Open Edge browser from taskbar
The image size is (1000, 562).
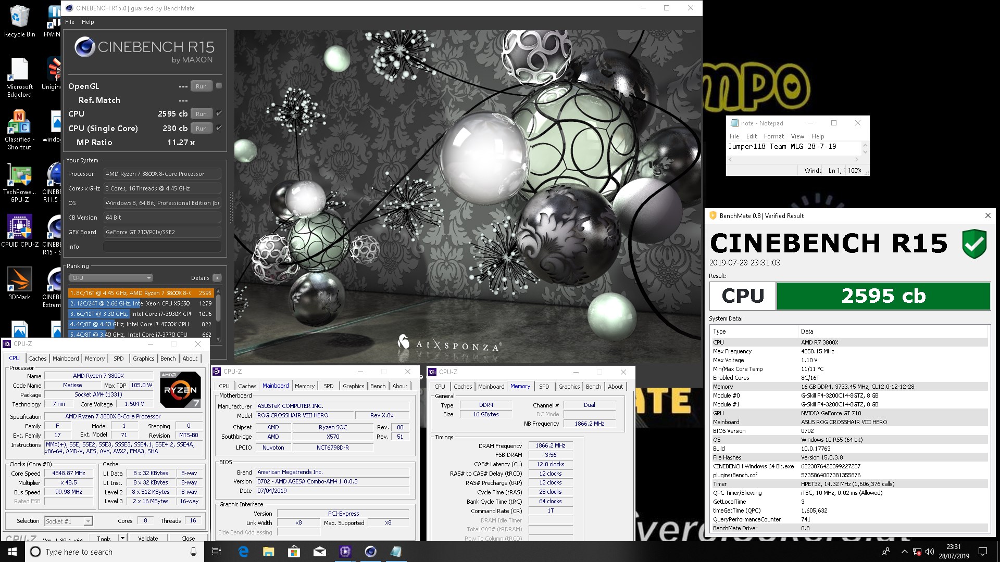(243, 552)
